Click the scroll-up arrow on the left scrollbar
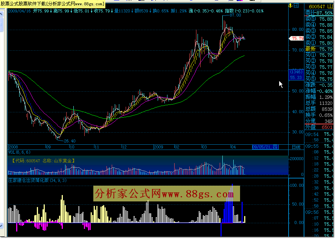Screen dimensions: 336x239 coord(1,14)
